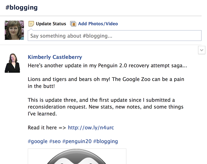Screen dimensions: 207x164
Task: Follow the #google hashtag
Action: (x=38, y=141)
